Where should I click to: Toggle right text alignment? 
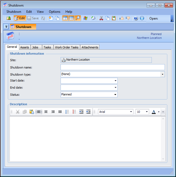click(53, 112)
